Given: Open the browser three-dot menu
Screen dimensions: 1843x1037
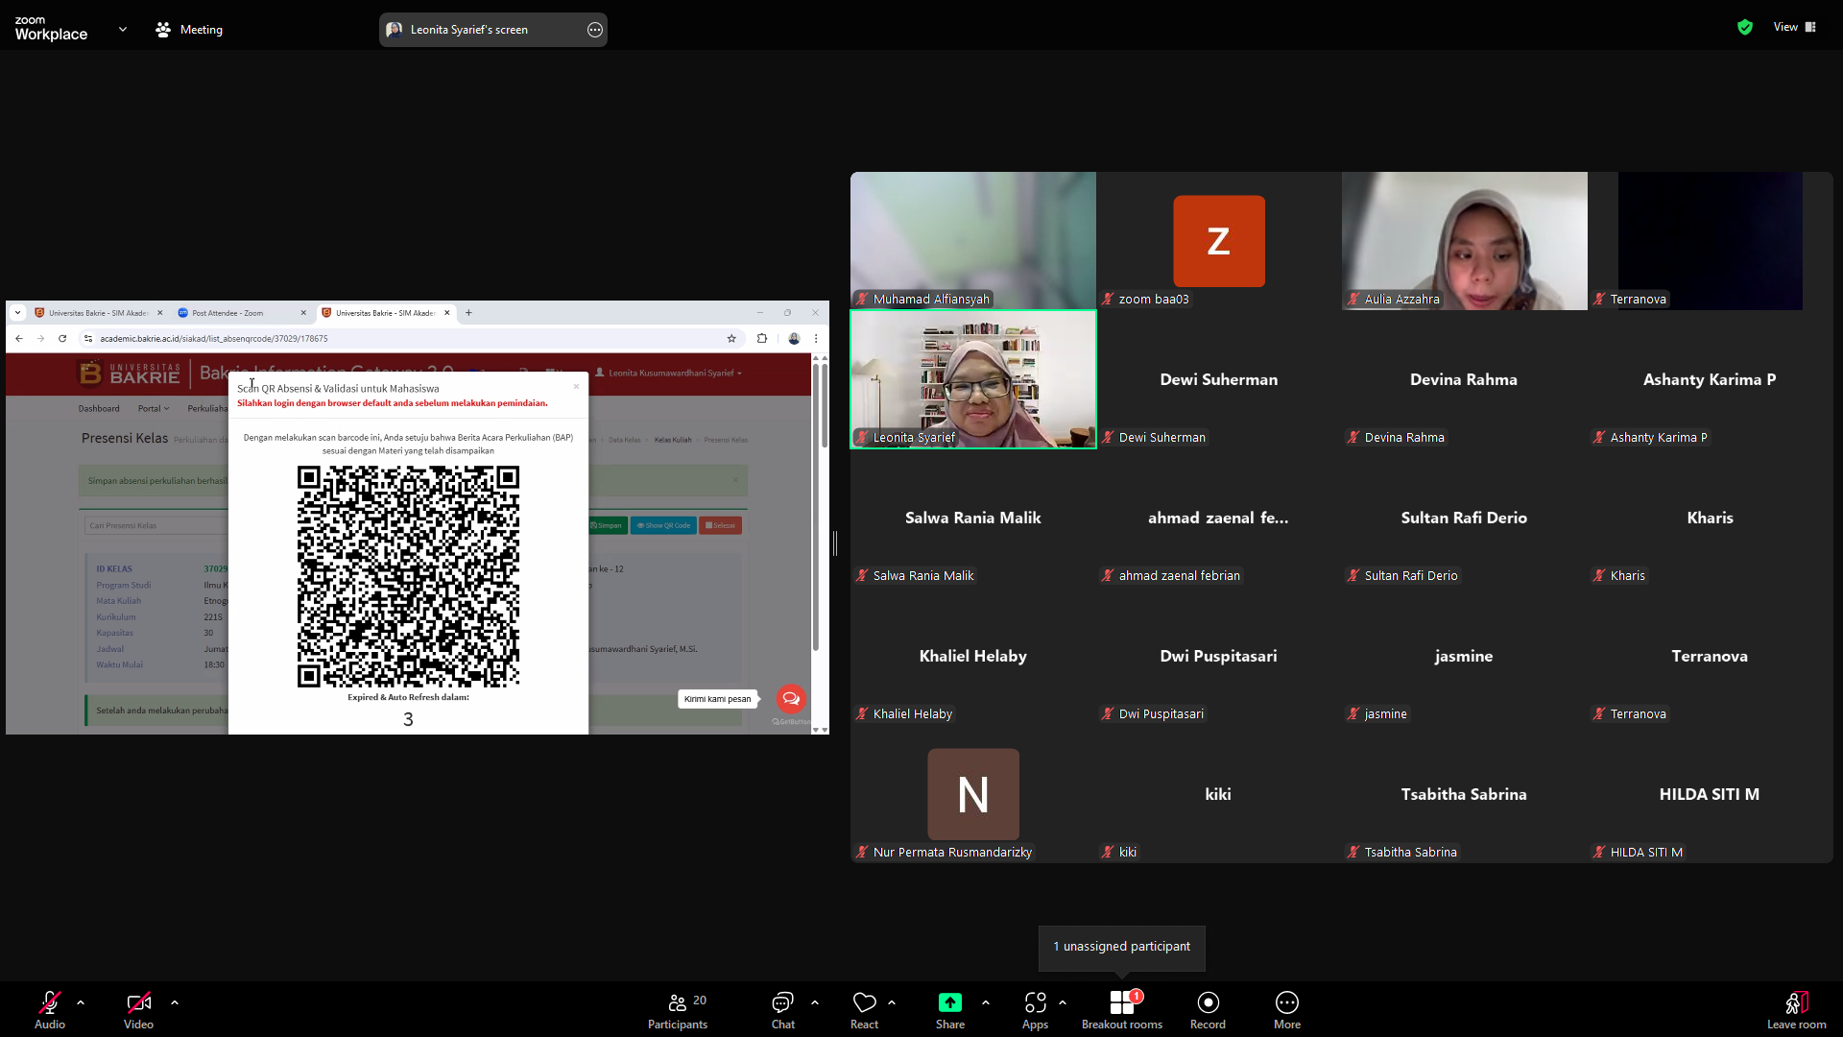Looking at the screenshot, I should [816, 338].
